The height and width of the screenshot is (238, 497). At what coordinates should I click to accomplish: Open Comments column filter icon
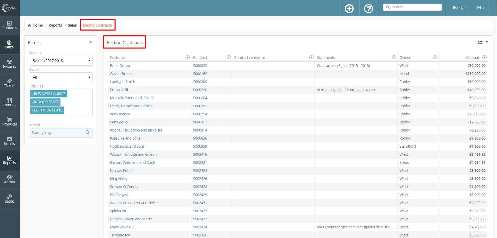point(394,57)
